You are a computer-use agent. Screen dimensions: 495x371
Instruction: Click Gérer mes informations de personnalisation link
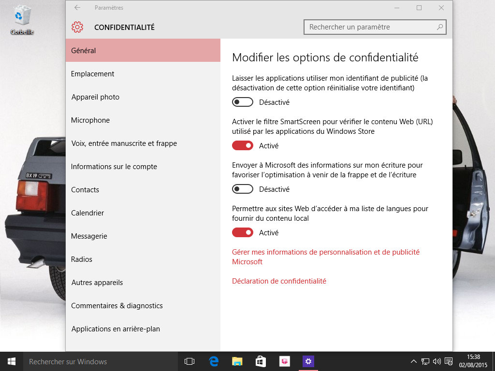click(x=325, y=252)
